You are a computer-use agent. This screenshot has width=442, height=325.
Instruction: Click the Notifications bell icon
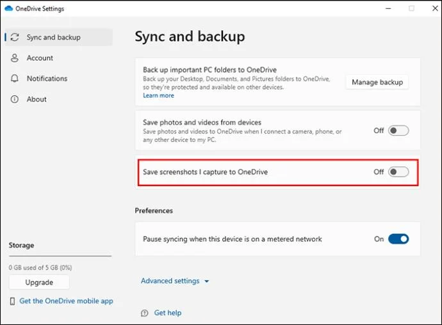14,78
